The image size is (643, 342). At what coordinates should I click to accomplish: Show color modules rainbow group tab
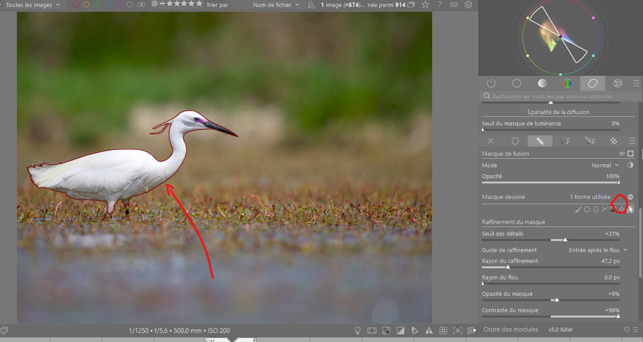pyautogui.click(x=567, y=83)
